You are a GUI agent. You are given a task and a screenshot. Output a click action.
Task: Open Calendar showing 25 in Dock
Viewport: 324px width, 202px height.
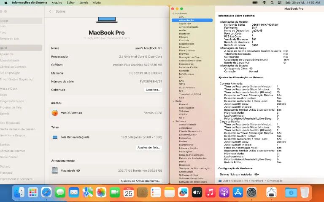(129, 192)
